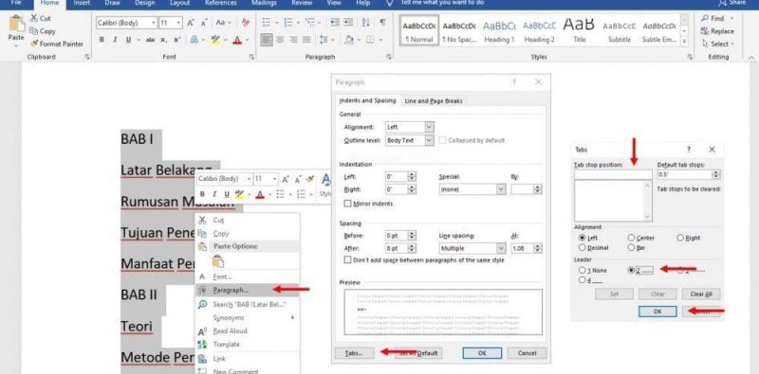Choose Font... from the context menu

click(x=247, y=276)
